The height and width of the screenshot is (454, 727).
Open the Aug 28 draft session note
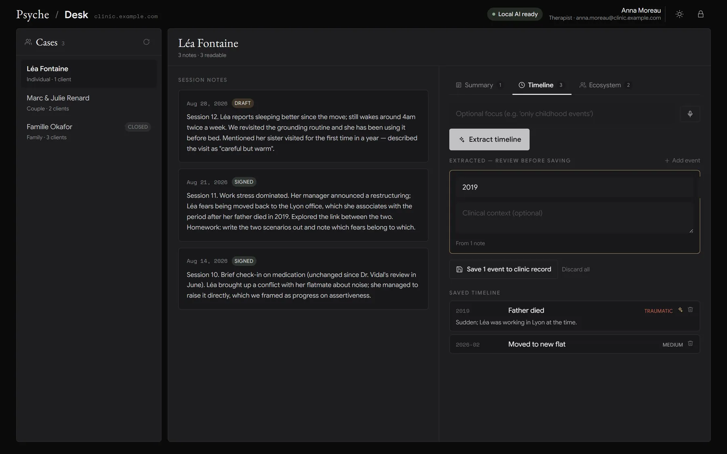click(x=303, y=126)
